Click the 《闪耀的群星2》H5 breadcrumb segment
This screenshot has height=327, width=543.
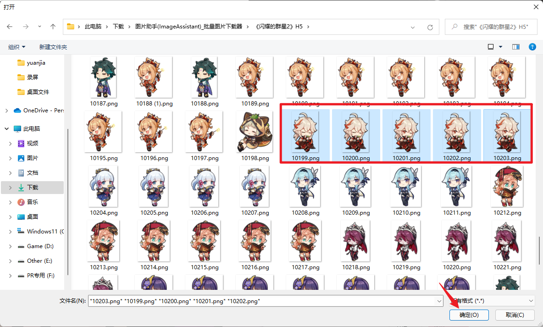click(x=279, y=27)
